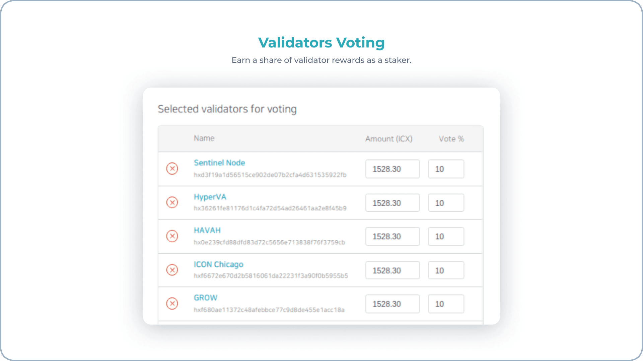Screen dimensions: 643x361
Task: Remove ICON Chicago via the delete icon
Action: [172, 270]
